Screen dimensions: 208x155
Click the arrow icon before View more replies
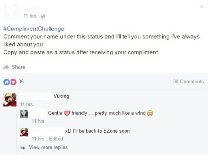23,147
